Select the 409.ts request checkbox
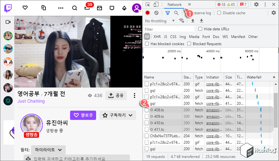Viewport: 279px width, 161px height. 146,117
